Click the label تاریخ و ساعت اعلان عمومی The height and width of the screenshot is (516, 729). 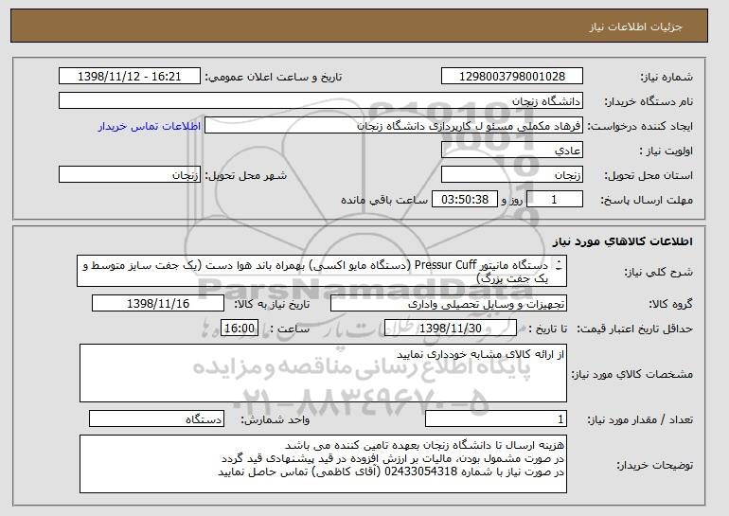point(274,77)
